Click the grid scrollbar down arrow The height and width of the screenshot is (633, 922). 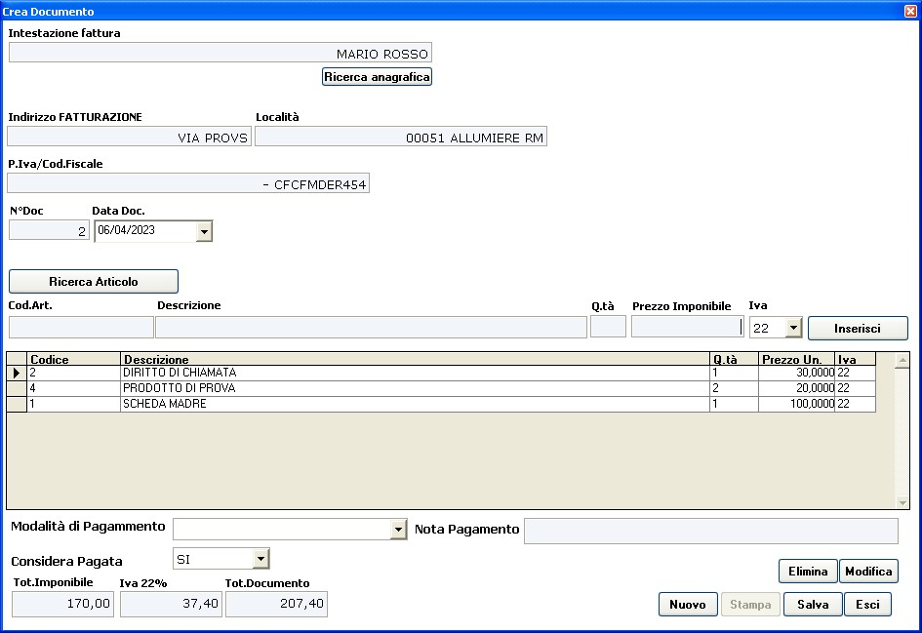902,502
